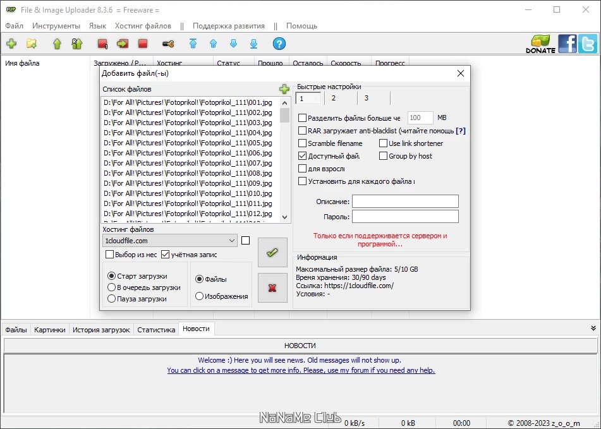This screenshot has height=429, width=601.
Task: Add more files with dialog green plus
Action: point(284,89)
